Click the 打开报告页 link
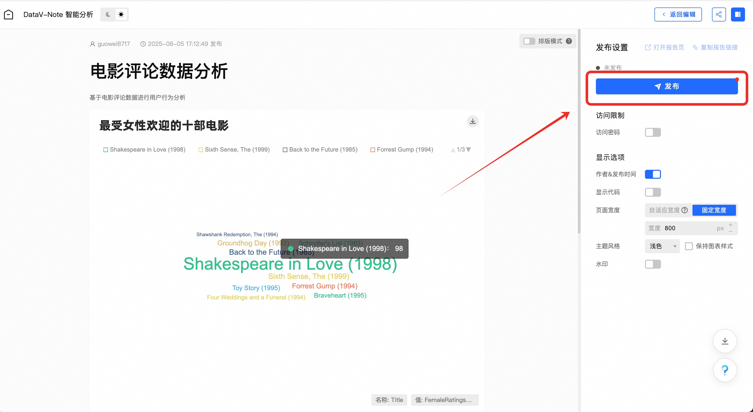753x412 pixels. tap(664, 47)
